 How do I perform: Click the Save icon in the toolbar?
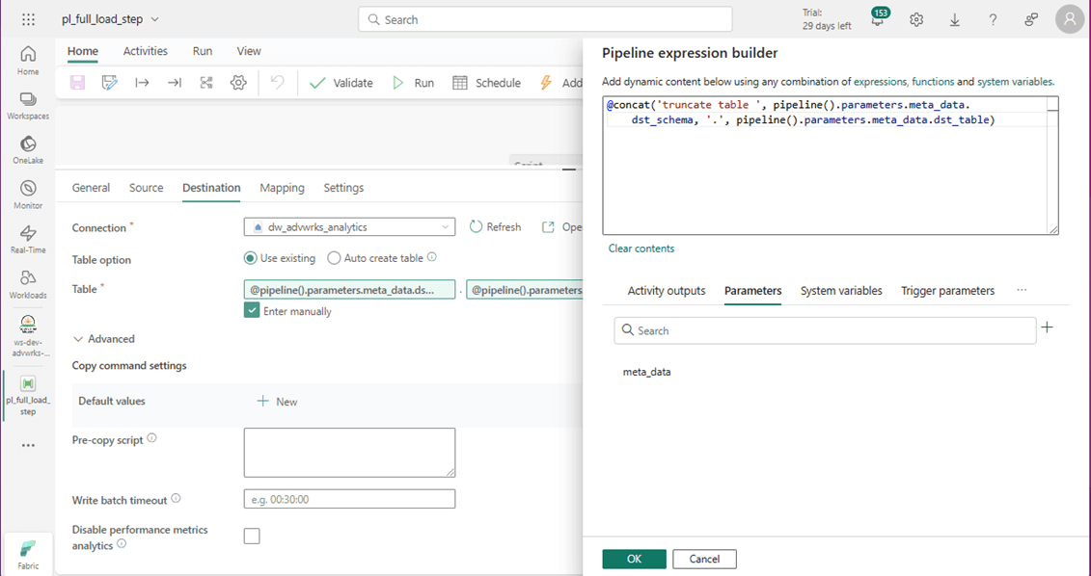(78, 83)
